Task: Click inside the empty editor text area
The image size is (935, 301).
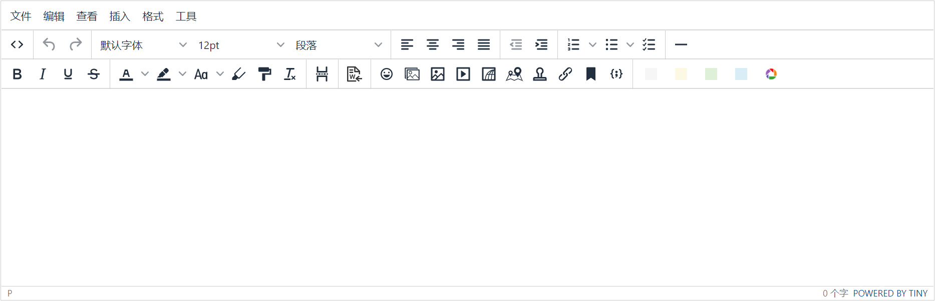Action: pyautogui.click(x=466, y=185)
